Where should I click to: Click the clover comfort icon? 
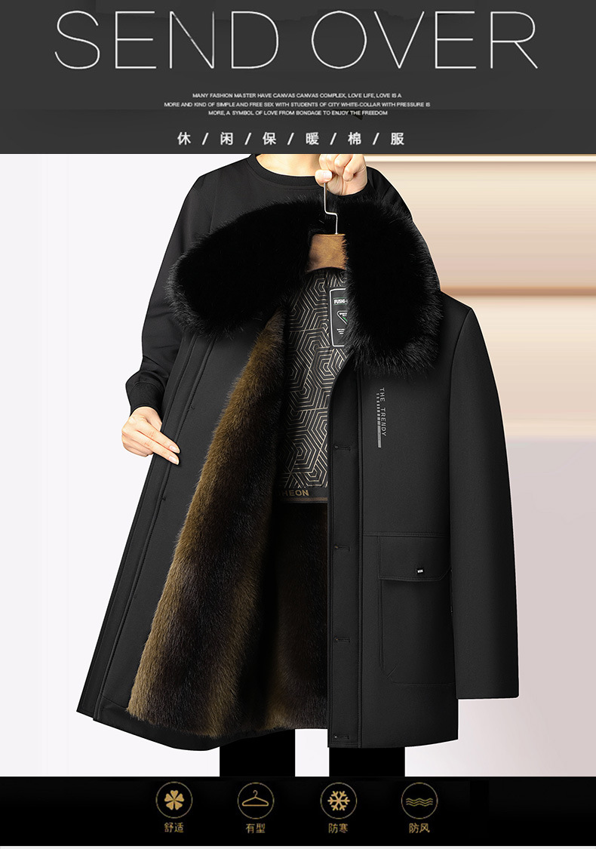pos(174,800)
